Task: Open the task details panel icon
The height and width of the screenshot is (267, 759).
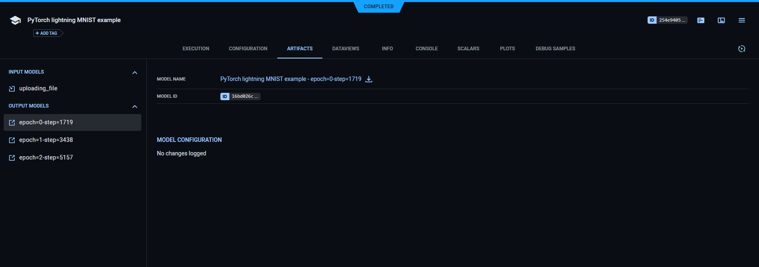Action: (700, 20)
